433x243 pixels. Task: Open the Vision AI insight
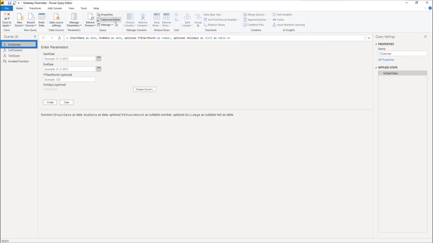278,20
